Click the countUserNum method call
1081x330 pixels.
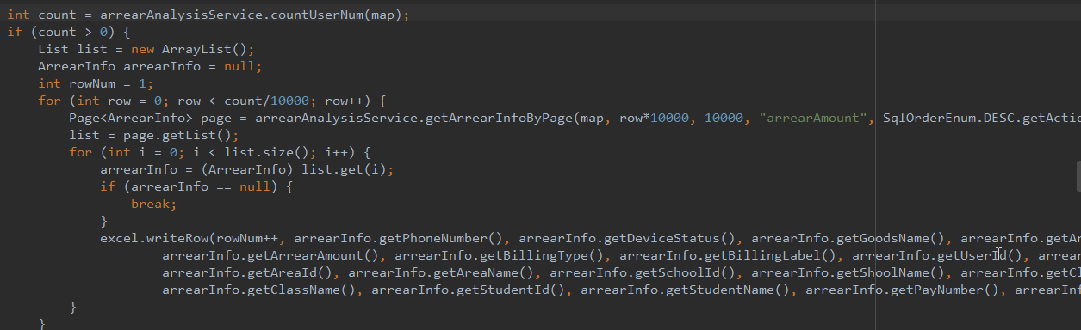click(x=320, y=15)
